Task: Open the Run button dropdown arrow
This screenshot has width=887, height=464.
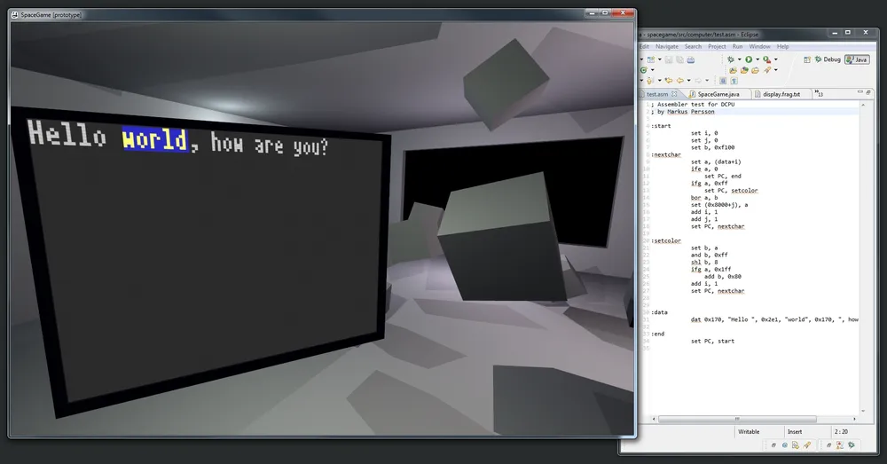Action: point(757,59)
